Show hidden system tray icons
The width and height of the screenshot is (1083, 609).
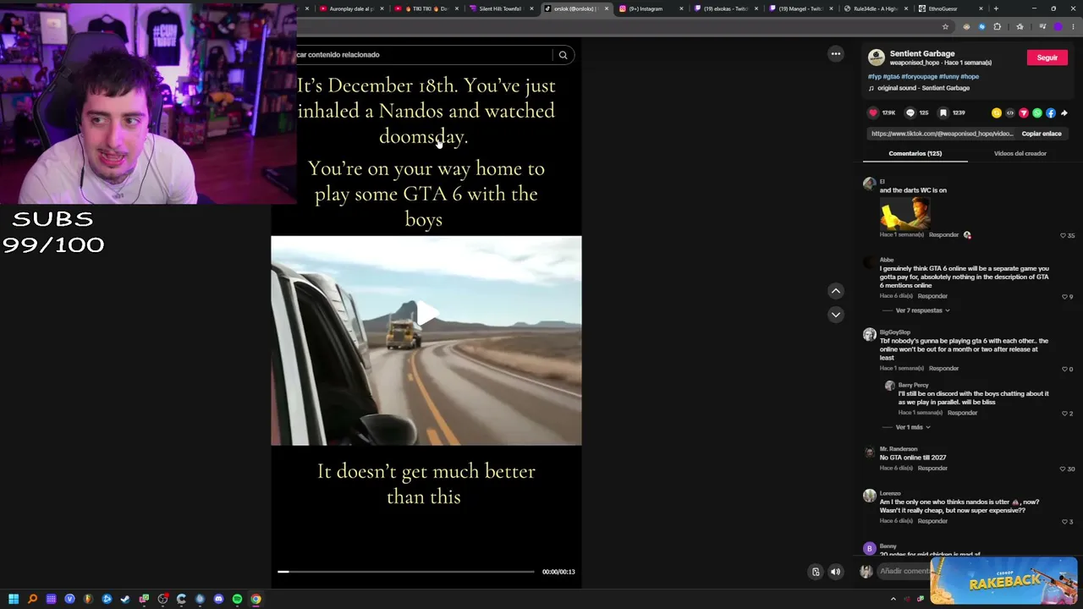click(893, 599)
